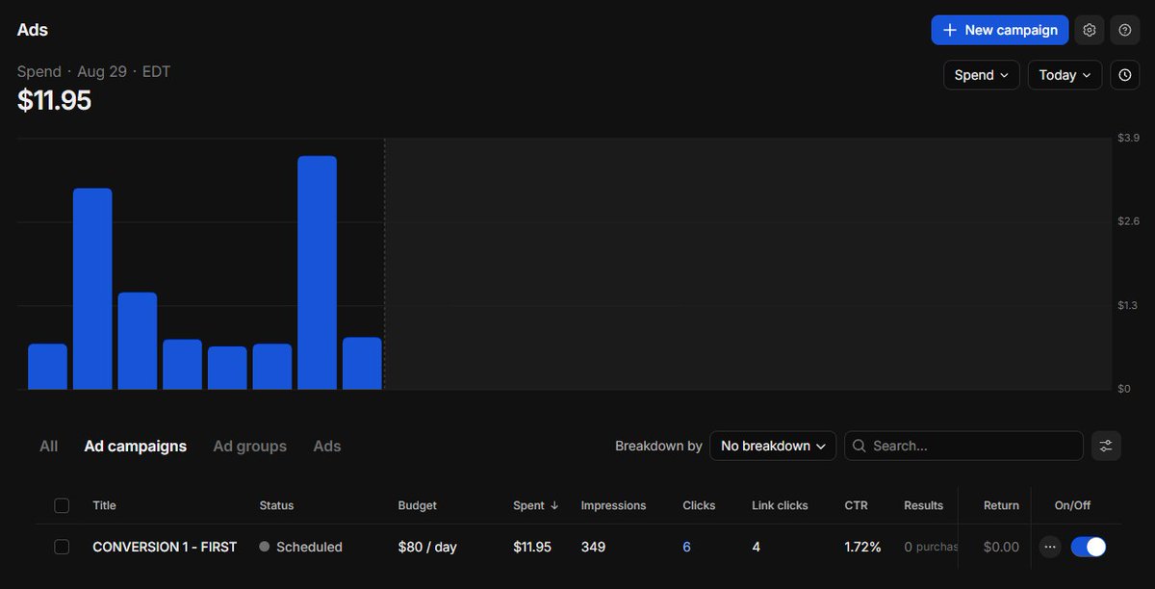Click the Title column header
The height and width of the screenshot is (589, 1155).
coord(104,505)
